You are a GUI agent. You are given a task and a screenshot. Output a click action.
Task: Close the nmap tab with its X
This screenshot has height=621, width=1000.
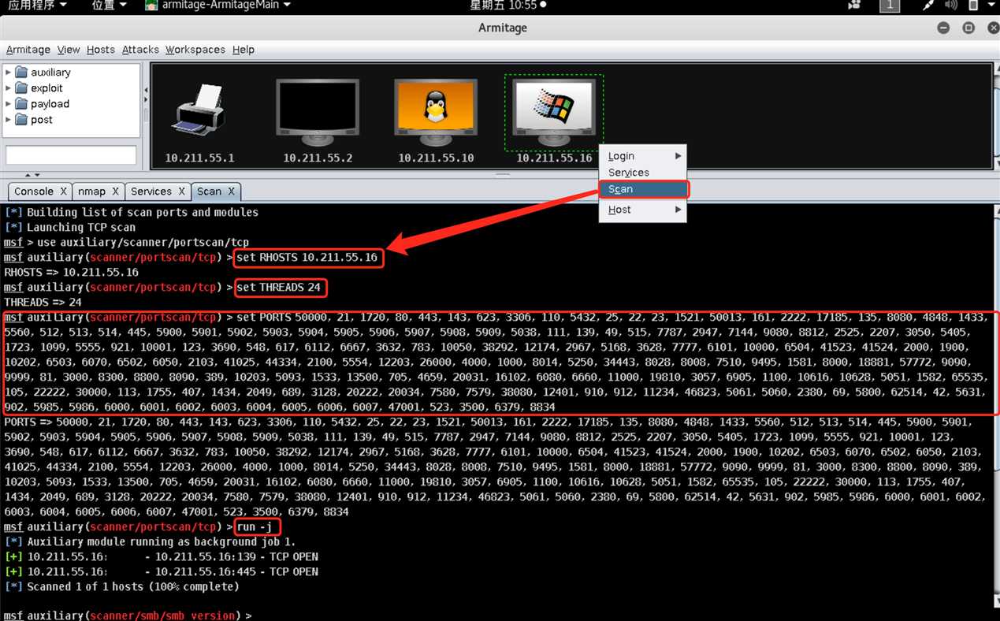coord(114,192)
